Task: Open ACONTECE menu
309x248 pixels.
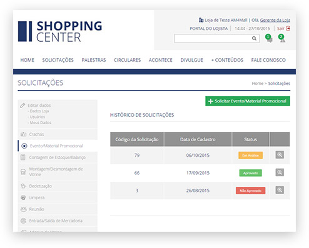Action: [x=160, y=60]
